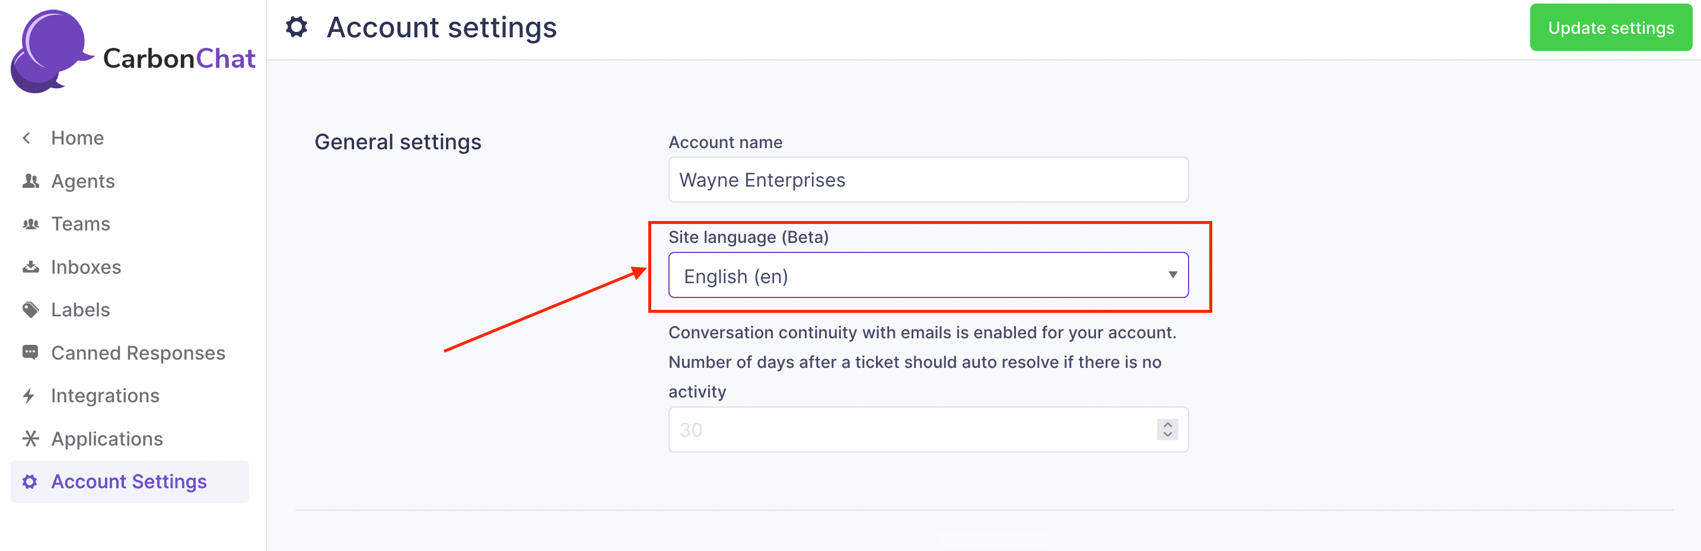This screenshot has height=551, width=1701.
Task: Navigate to Canned Responses
Action: coord(138,353)
